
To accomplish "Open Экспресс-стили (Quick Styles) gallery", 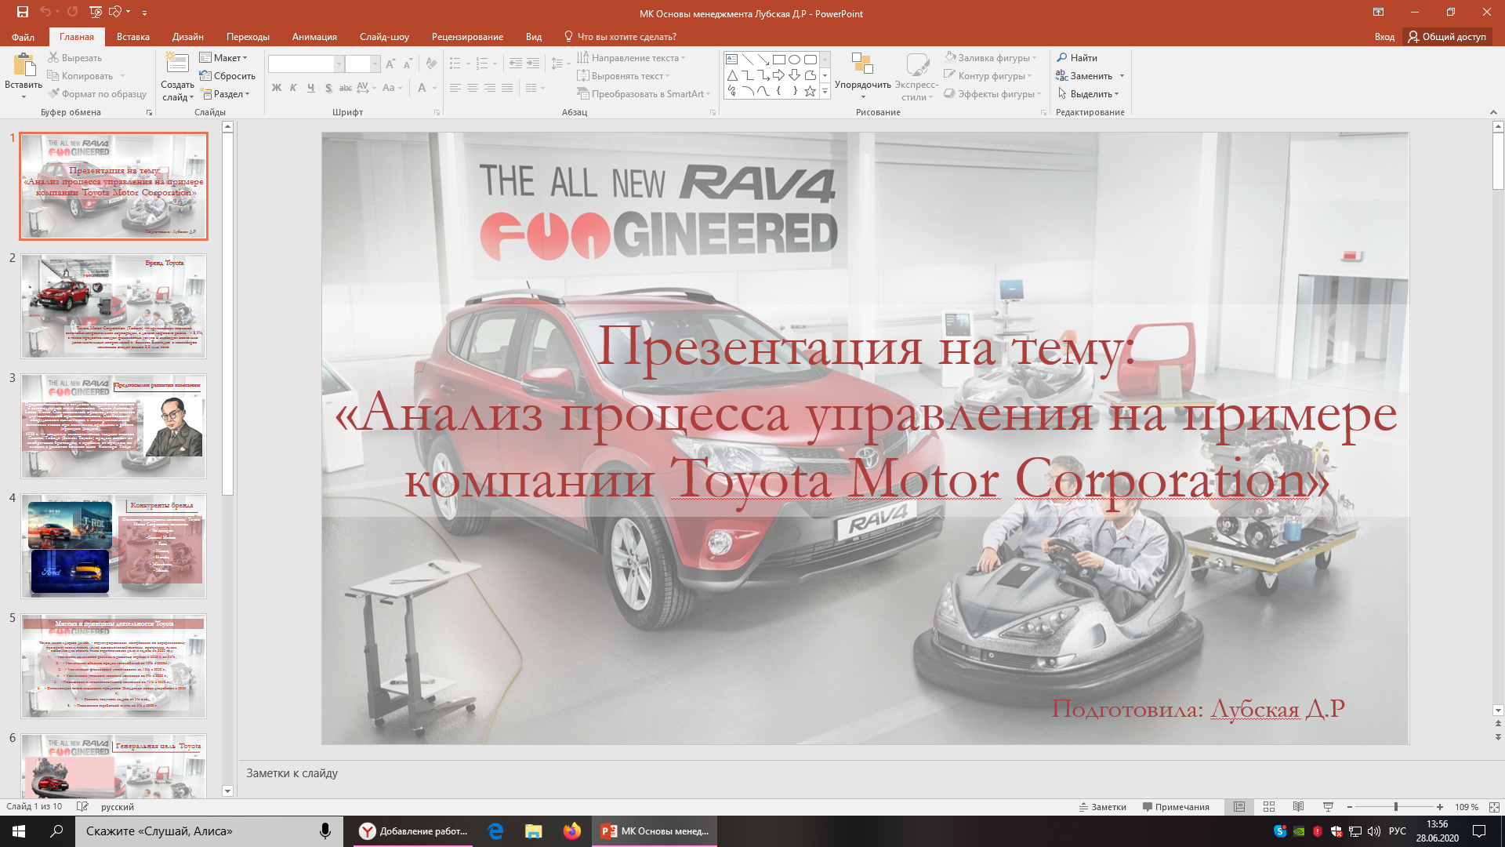I will point(916,76).
